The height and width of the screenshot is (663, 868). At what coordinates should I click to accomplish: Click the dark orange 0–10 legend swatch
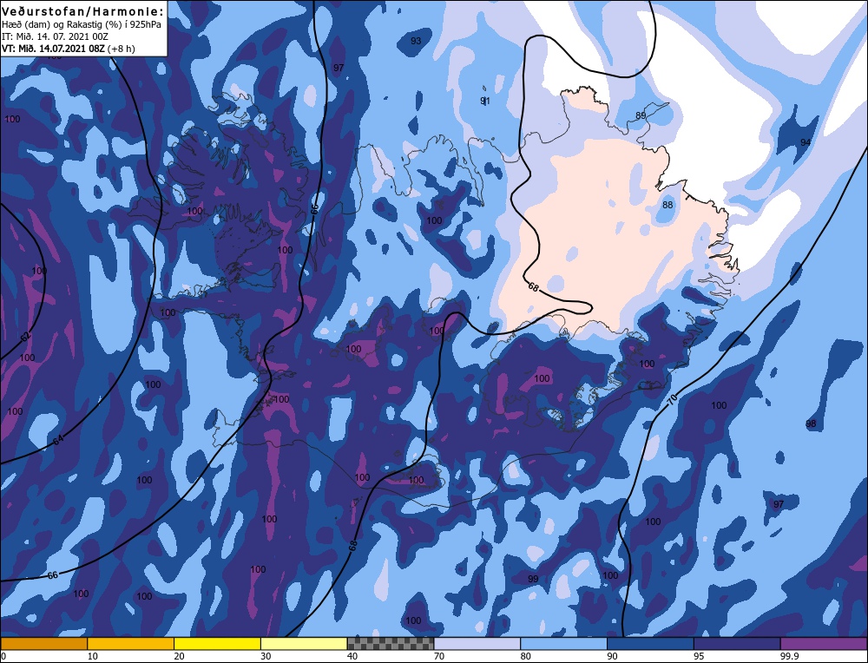coord(43,644)
